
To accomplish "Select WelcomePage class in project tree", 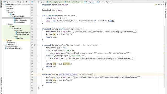I will click(x=20, y=22).
